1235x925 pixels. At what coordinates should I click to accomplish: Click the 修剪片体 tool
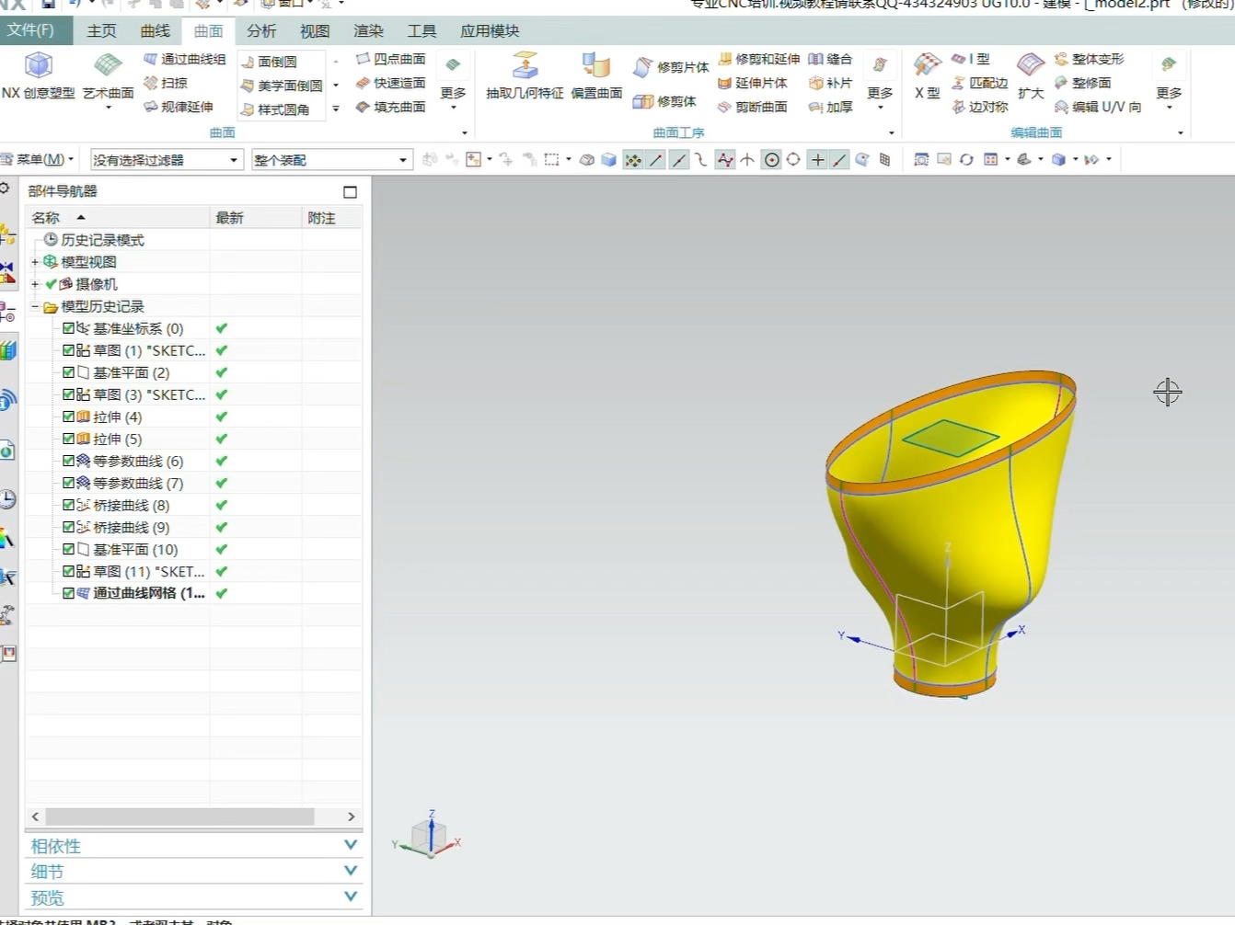(x=671, y=67)
